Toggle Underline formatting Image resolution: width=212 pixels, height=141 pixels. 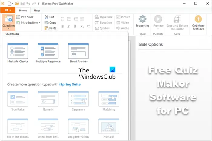click(75, 27)
